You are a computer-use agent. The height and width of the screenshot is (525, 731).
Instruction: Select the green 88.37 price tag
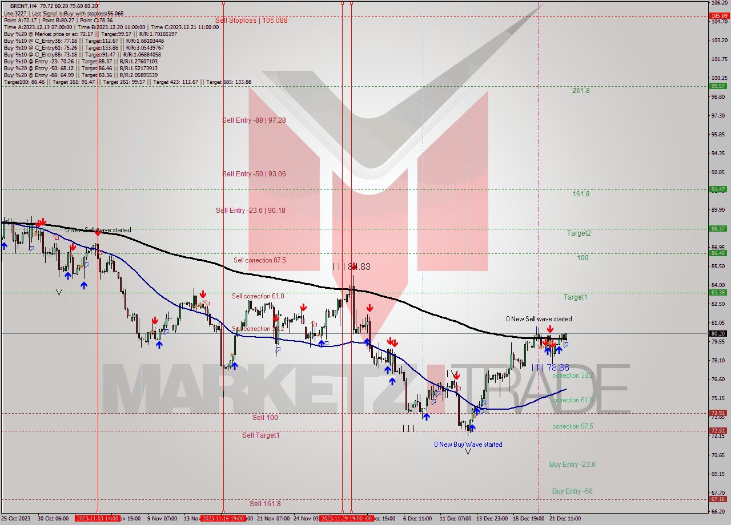point(718,229)
